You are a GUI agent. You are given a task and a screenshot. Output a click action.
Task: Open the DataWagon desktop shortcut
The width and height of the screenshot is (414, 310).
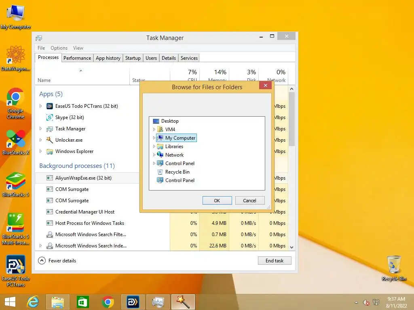[16, 58]
